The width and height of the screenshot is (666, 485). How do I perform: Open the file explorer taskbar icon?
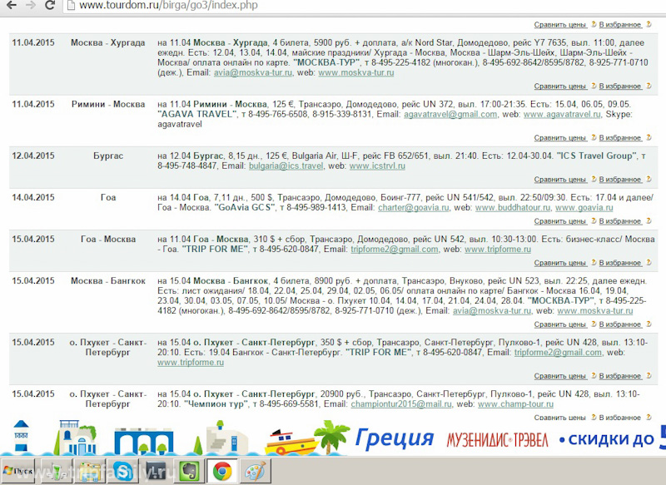click(x=89, y=471)
